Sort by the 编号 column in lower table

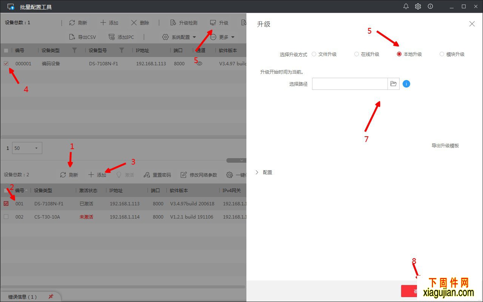tap(19, 190)
